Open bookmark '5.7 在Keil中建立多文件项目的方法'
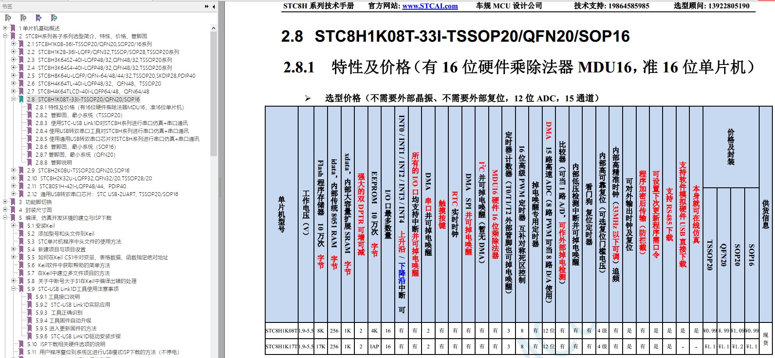Image resolution: width=775 pixels, height=358 pixels. pyautogui.click(x=68, y=273)
